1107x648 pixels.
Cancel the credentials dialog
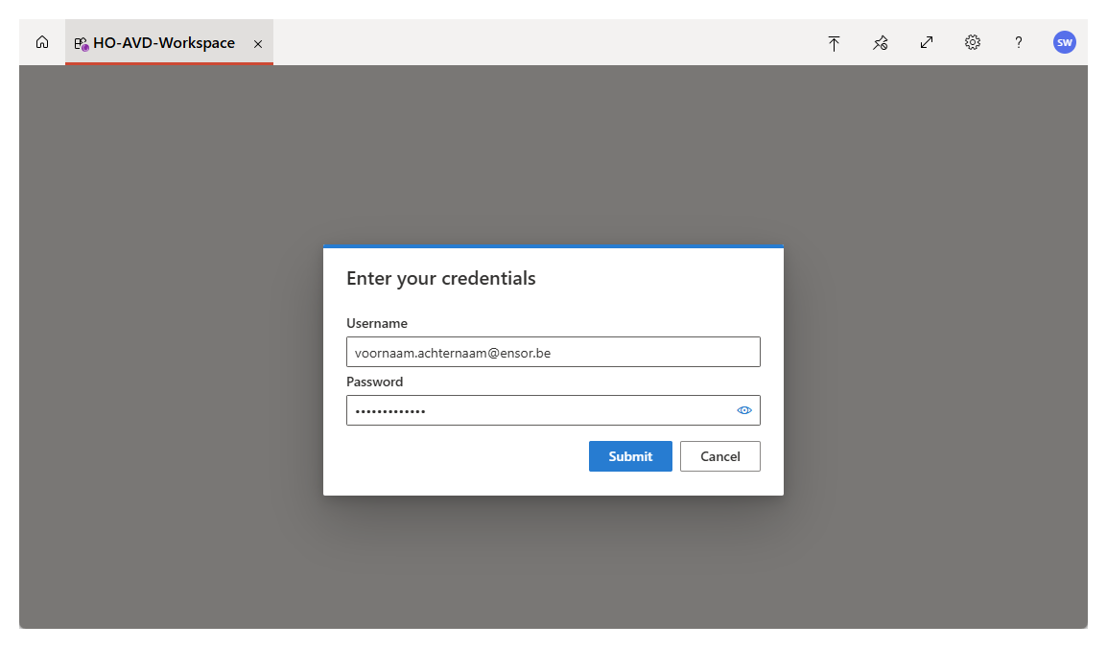(719, 456)
